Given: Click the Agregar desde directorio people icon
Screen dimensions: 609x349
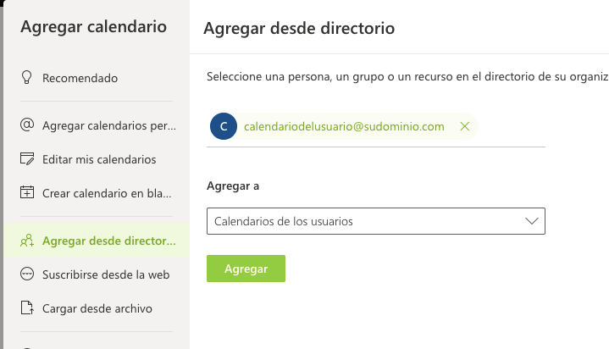Looking at the screenshot, I should [x=27, y=241].
